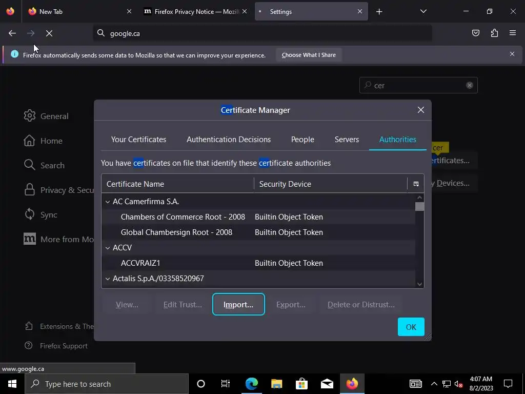This screenshot has height=394, width=525.
Task: Open More from Mozilla category
Action: (58, 239)
